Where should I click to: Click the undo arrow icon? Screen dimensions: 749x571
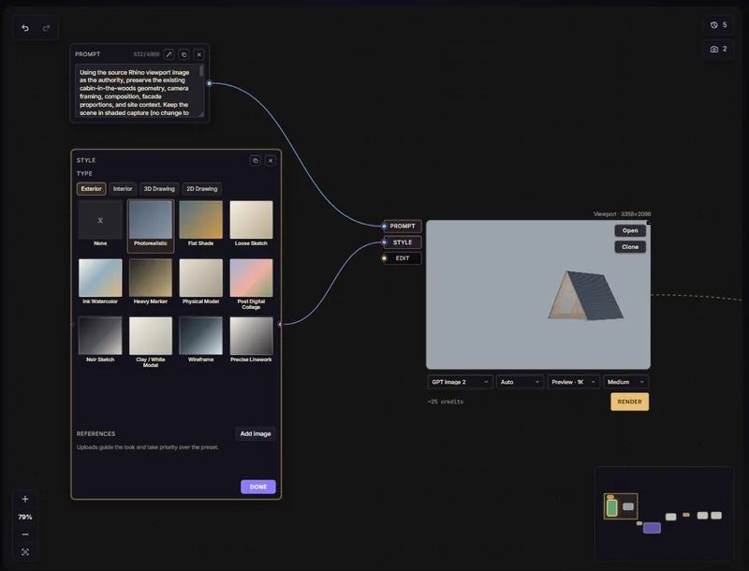point(25,28)
